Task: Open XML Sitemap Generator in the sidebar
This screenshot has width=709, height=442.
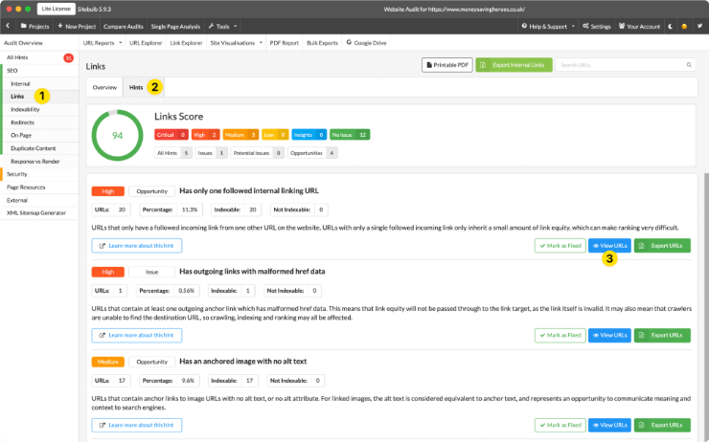Action: coord(36,212)
